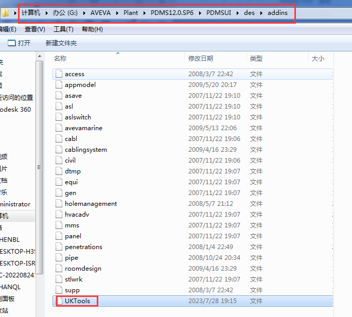Image resolution: width=352 pixels, height=317 pixels.
Task: Select the cablingsystem file
Action: click(x=85, y=150)
